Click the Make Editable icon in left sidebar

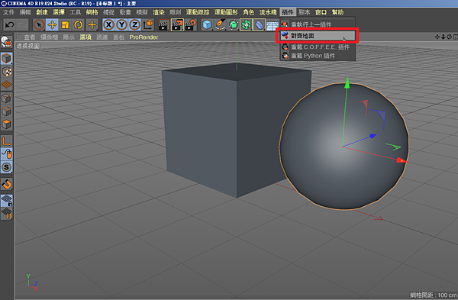point(6,42)
